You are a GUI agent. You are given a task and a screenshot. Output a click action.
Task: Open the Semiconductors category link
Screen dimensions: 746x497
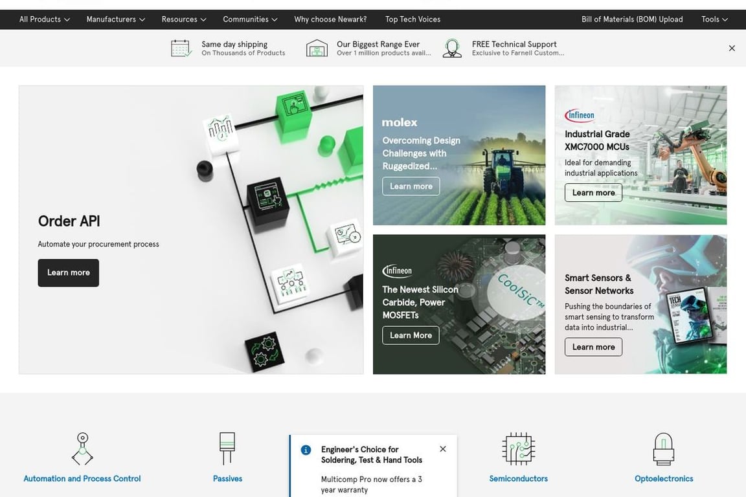[x=519, y=478]
